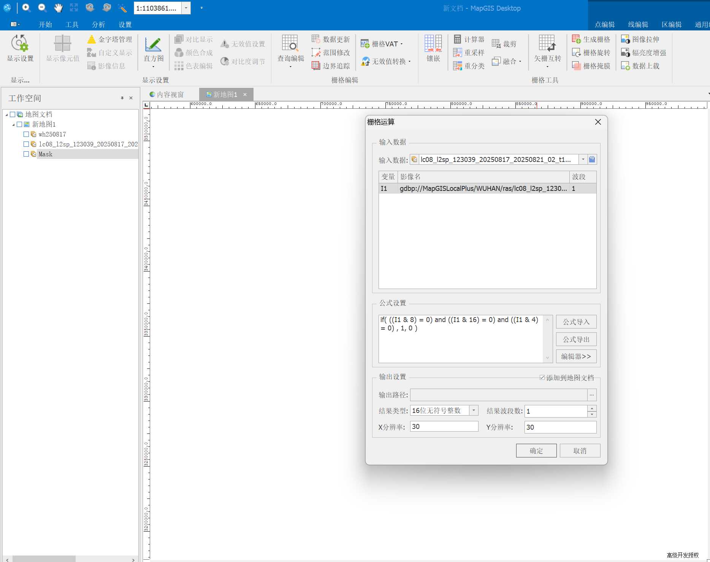Select the I1 variable row
The width and height of the screenshot is (710, 562).
[x=487, y=189]
